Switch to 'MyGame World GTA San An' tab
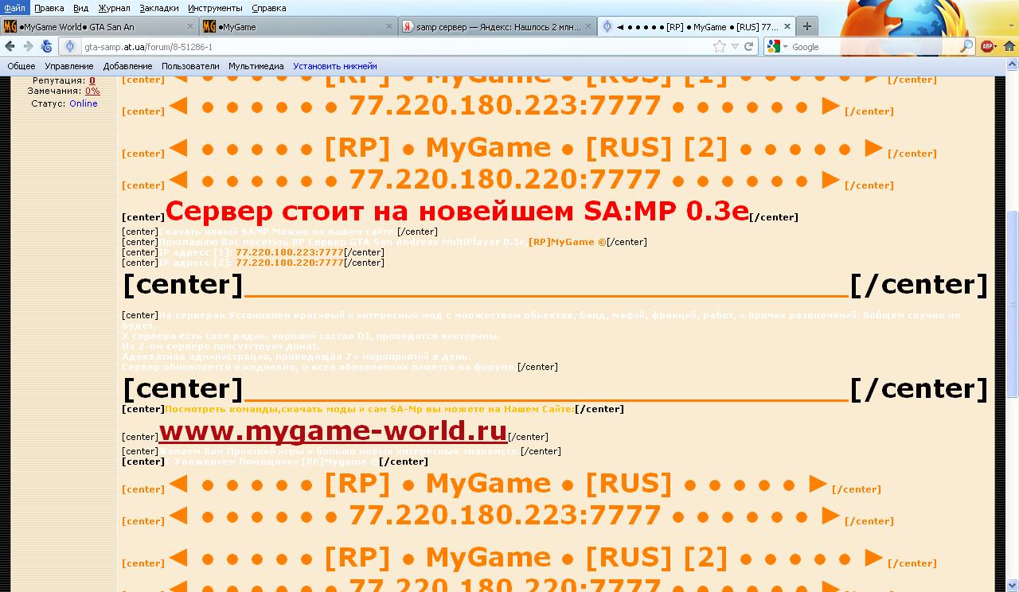The height and width of the screenshot is (592, 1019). point(99,26)
